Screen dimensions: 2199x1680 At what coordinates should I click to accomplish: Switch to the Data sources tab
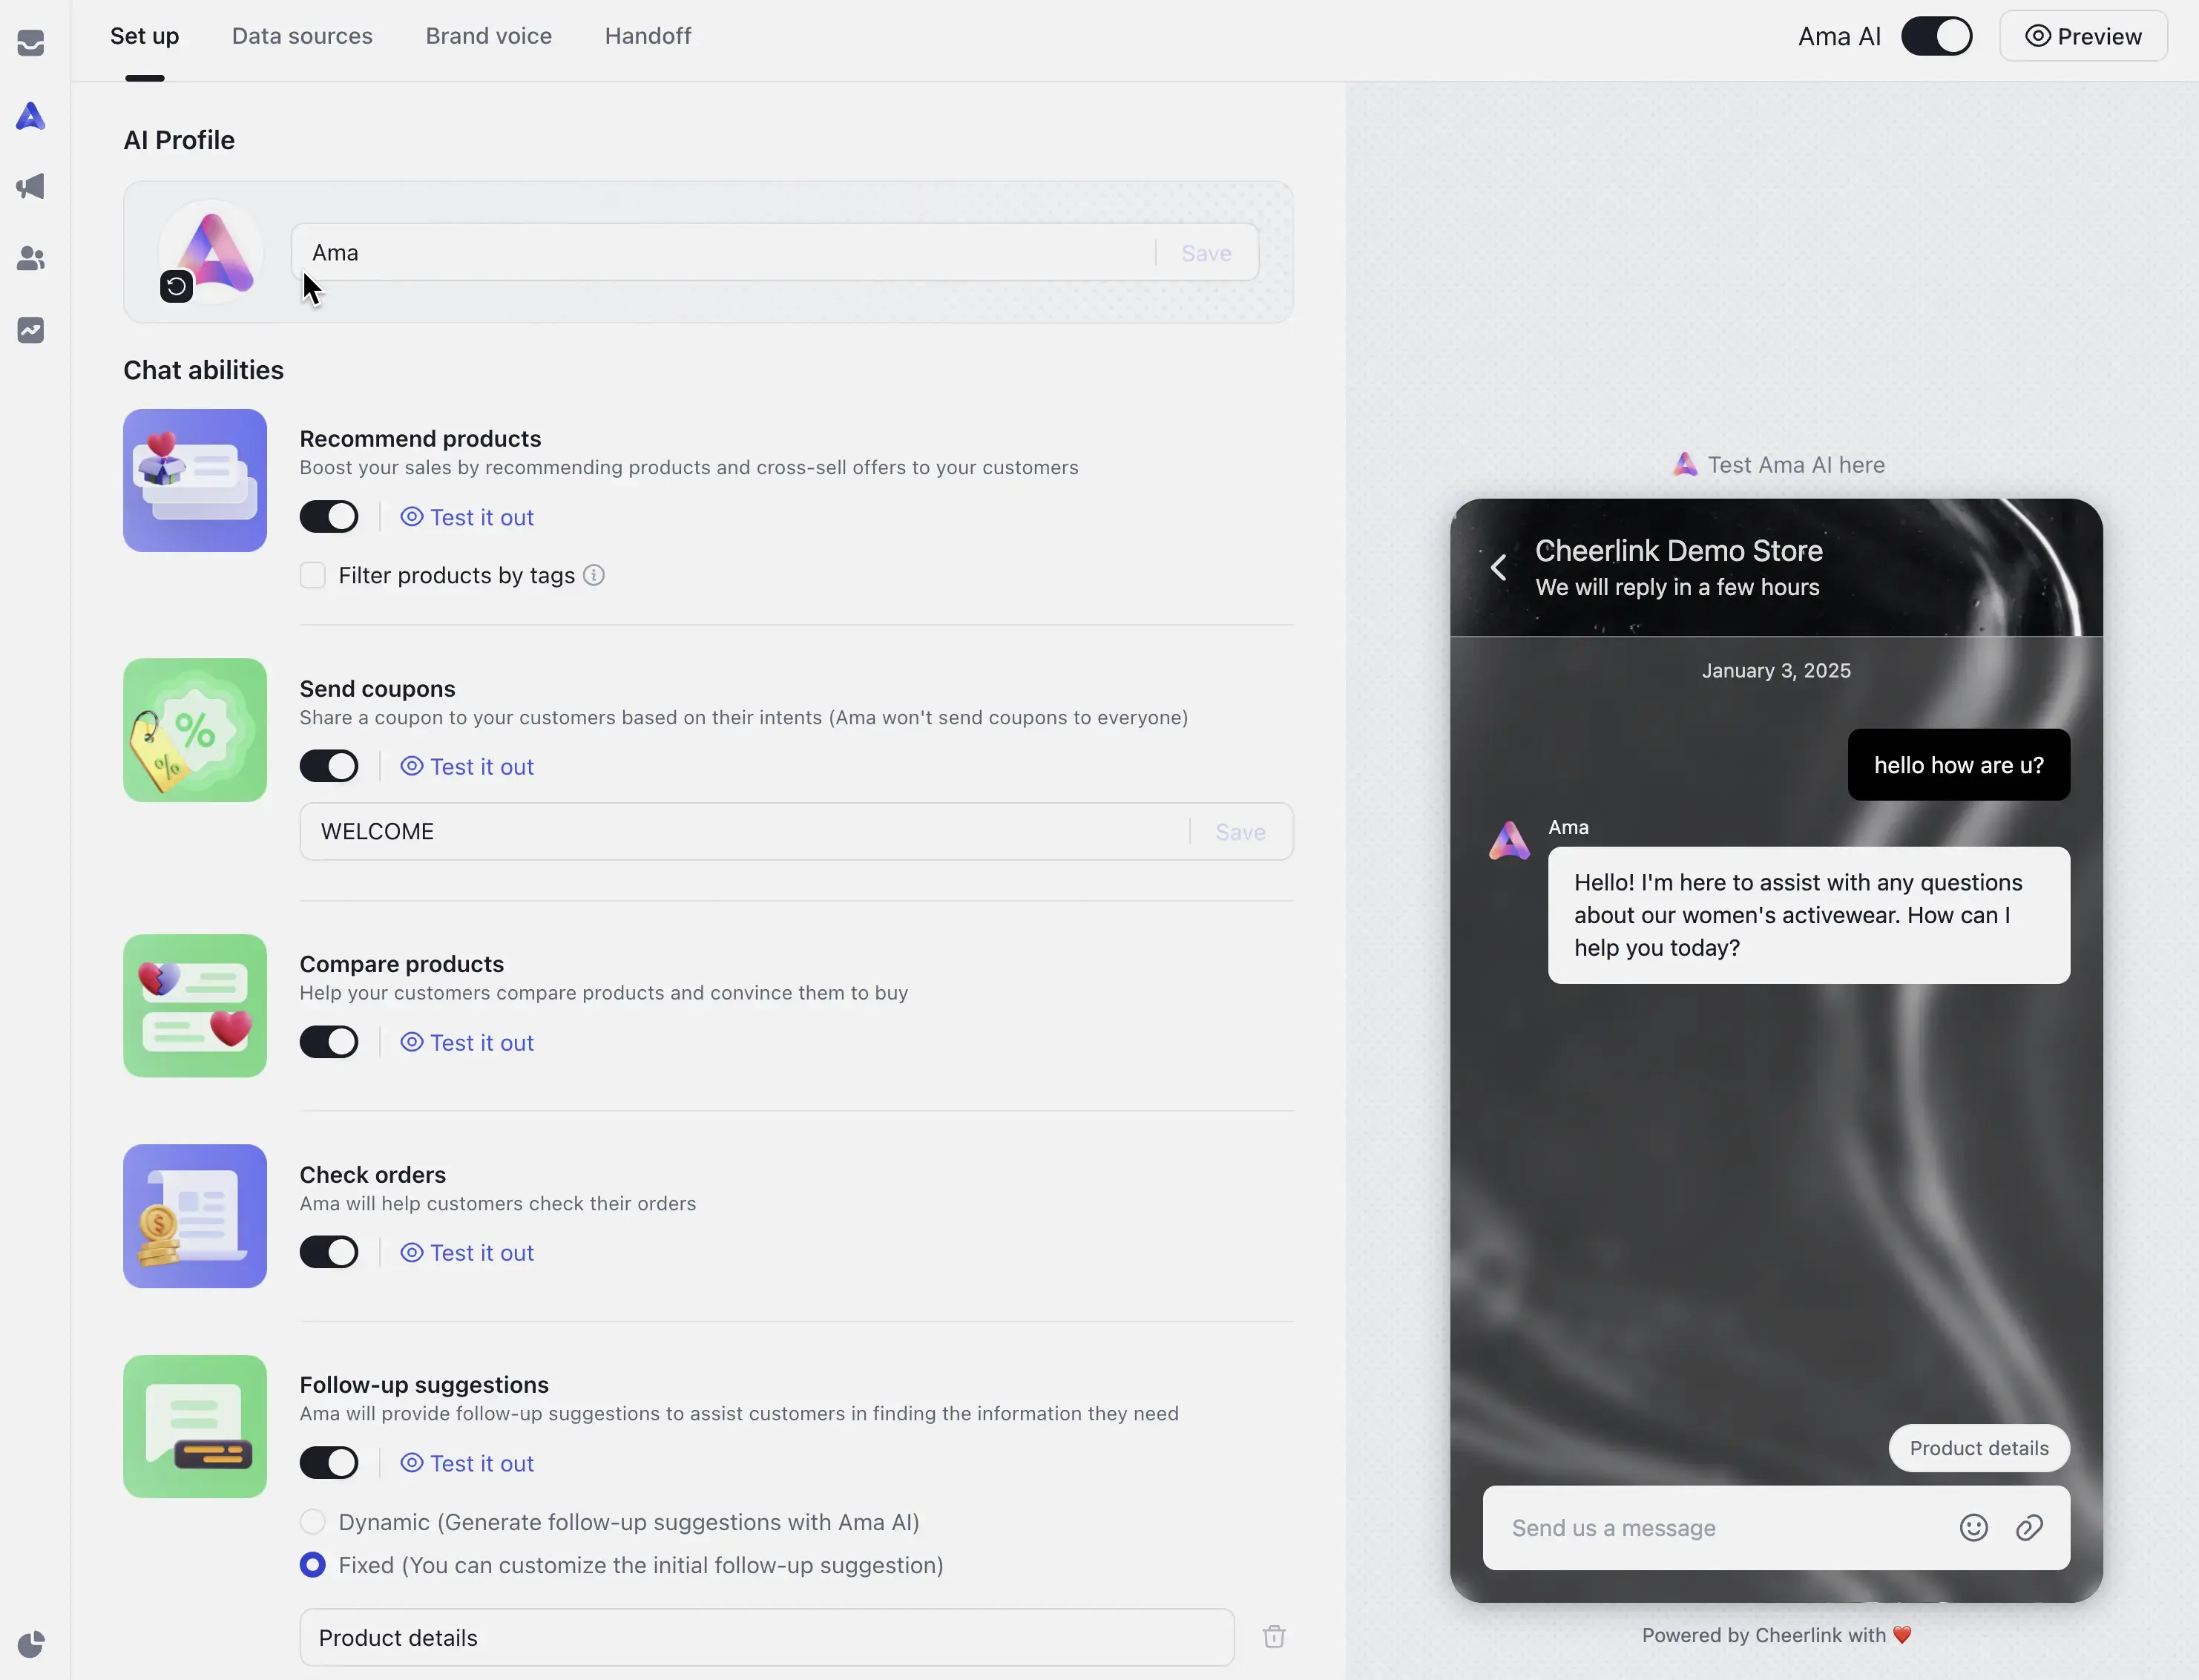(x=302, y=36)
